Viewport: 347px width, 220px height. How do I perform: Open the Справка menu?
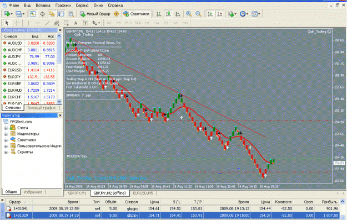pos(115,6)
